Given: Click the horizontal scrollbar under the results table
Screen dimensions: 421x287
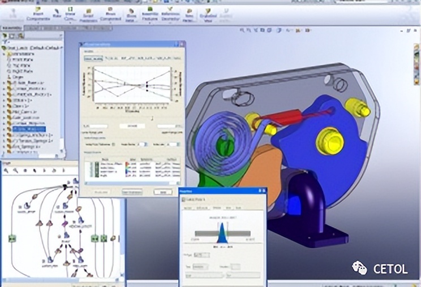Looking at the screenshot, I should pos(132,183).
